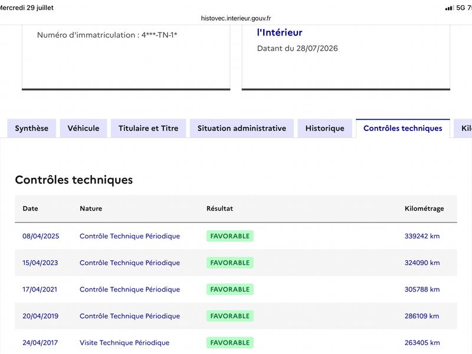Click FAVORABLE badge in the 20/04/2019 row

click(x=230, y=316)
